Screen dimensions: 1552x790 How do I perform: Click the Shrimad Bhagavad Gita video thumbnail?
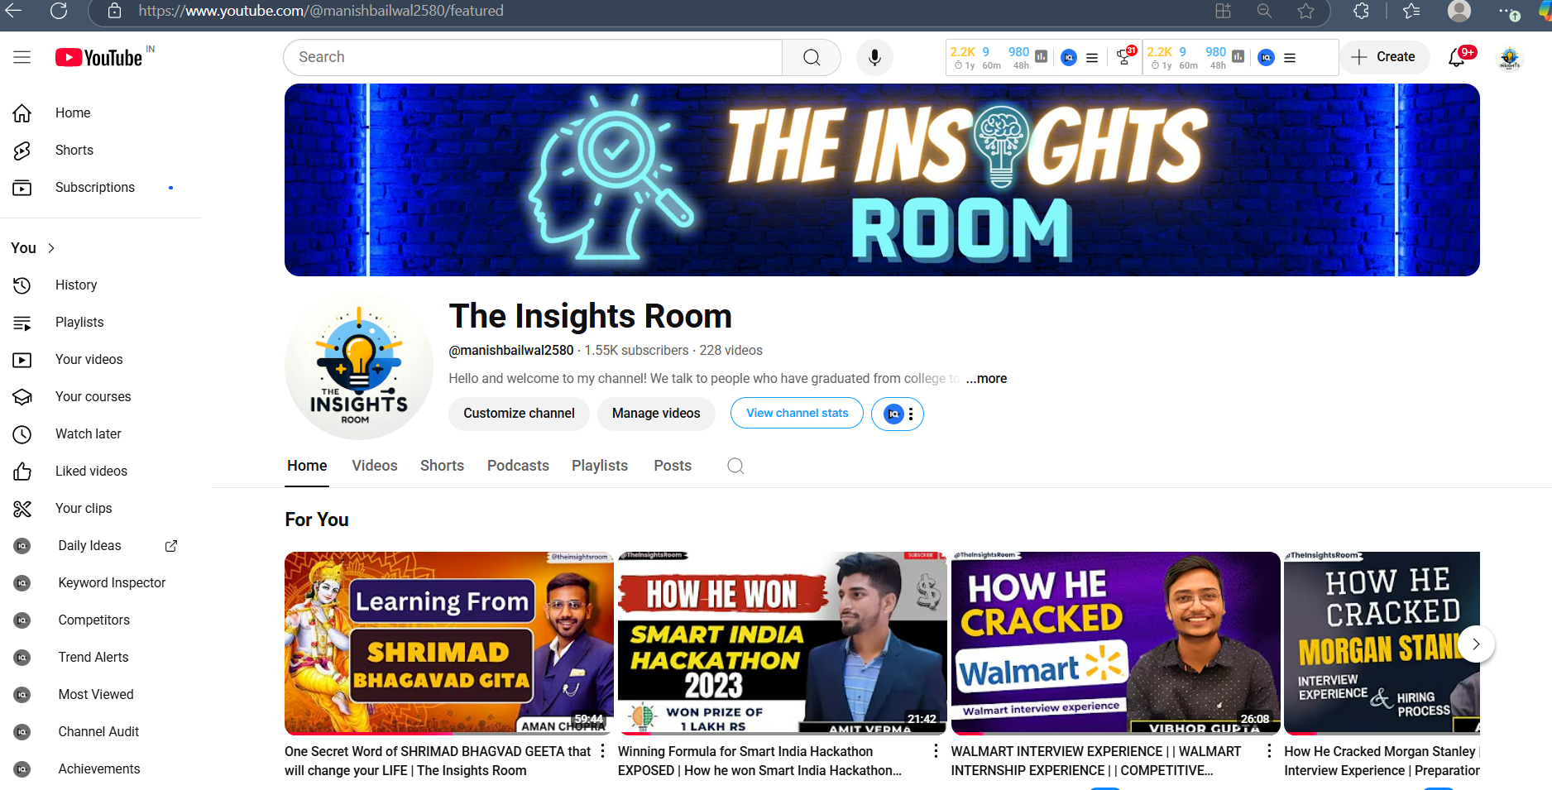click(x=449, y=643)
